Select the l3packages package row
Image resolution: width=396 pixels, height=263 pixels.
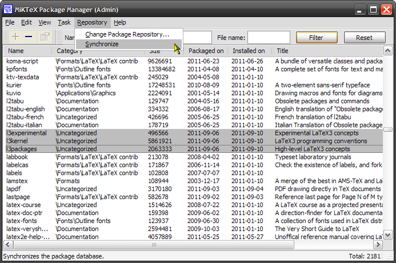point(194,149)
